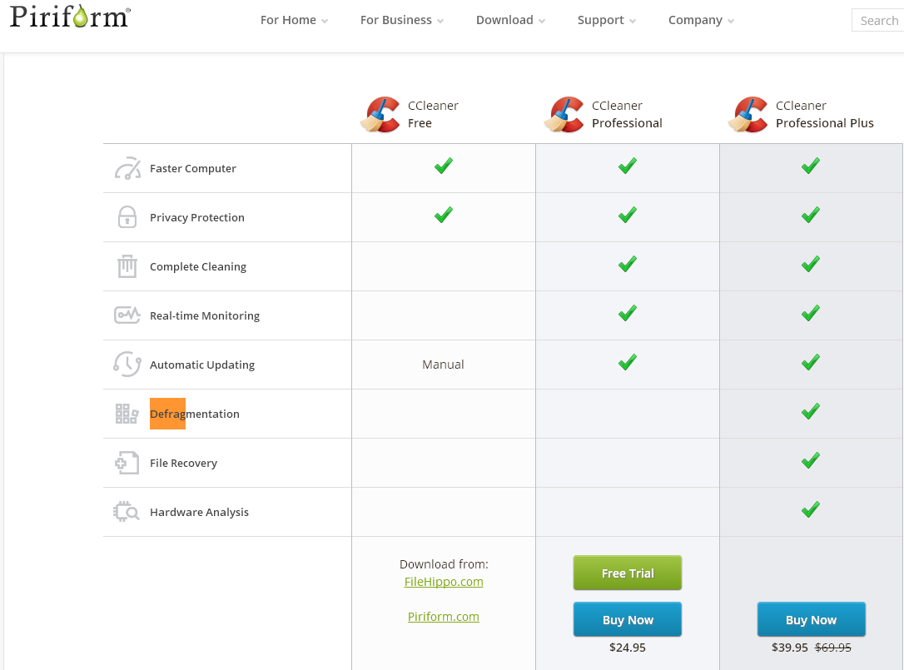The width and height of the screenshot is (904, 670).
Task: Click the Download from: label
Action: pos(444,564)
